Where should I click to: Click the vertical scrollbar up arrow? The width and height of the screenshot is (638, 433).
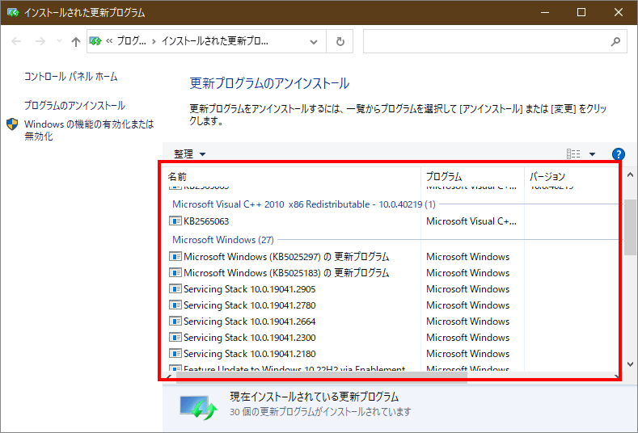pyautogui.click(x=630, y=174)
